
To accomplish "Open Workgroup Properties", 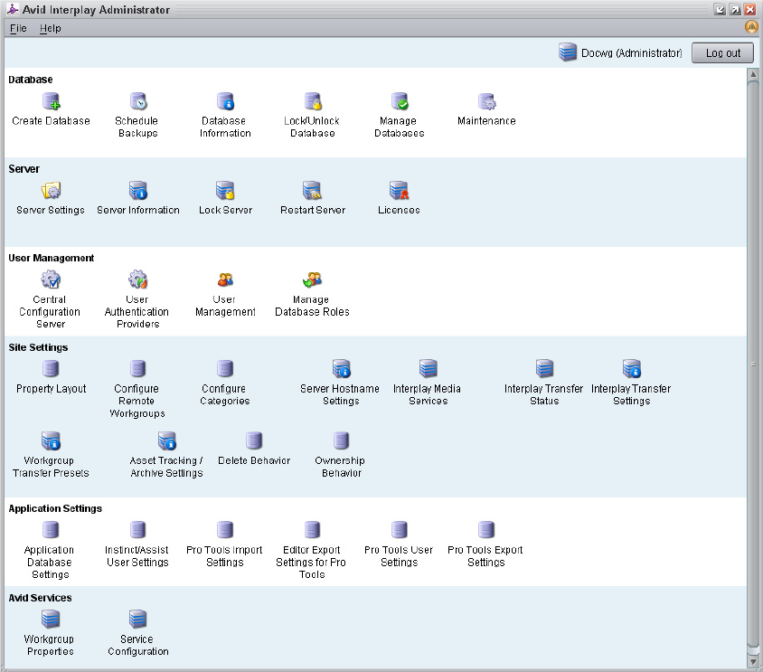I will [51, 619].
